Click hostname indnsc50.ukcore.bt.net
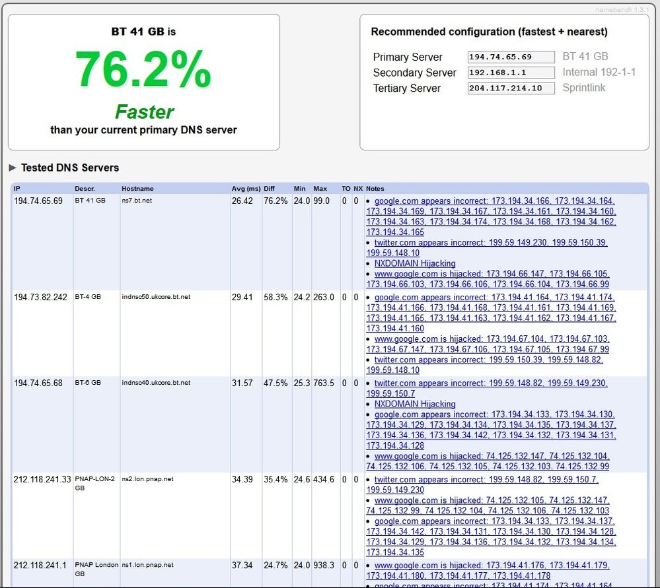This screenshot has width=660, height=588. pyautogui.click(x=156, y=297)
